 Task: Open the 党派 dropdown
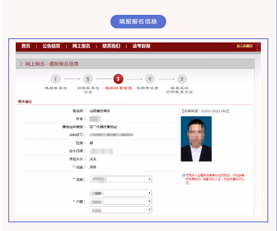tap(121, 179)
